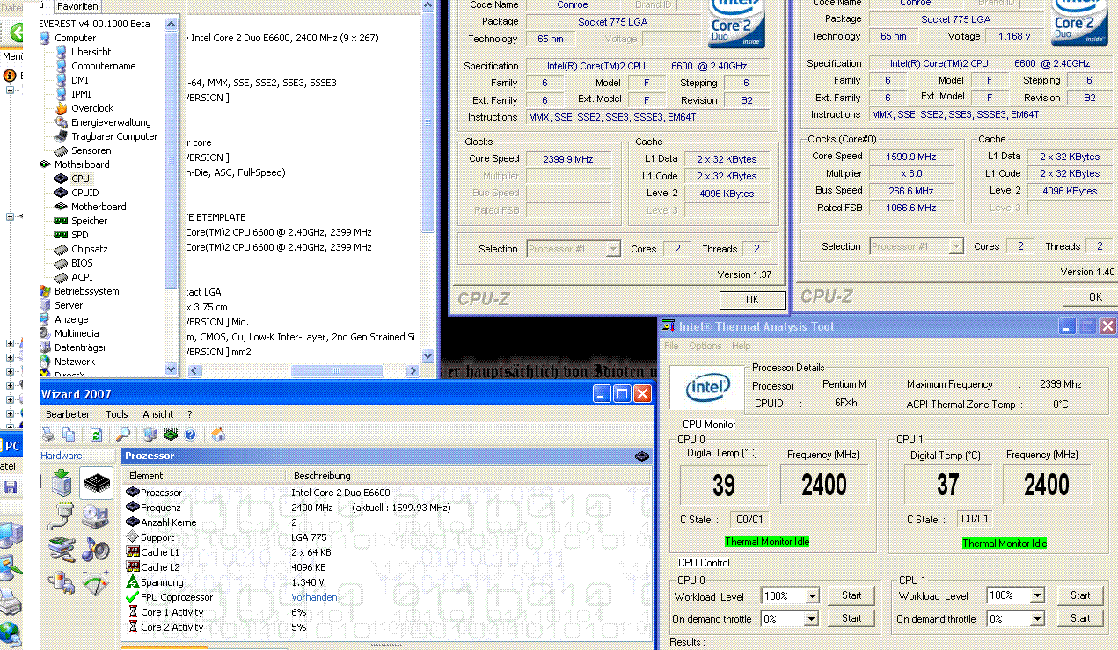Click the blue Vorhanden value in PC Wizard
The height and width of the screenshot is (650, 1118).
click(314, 597)
